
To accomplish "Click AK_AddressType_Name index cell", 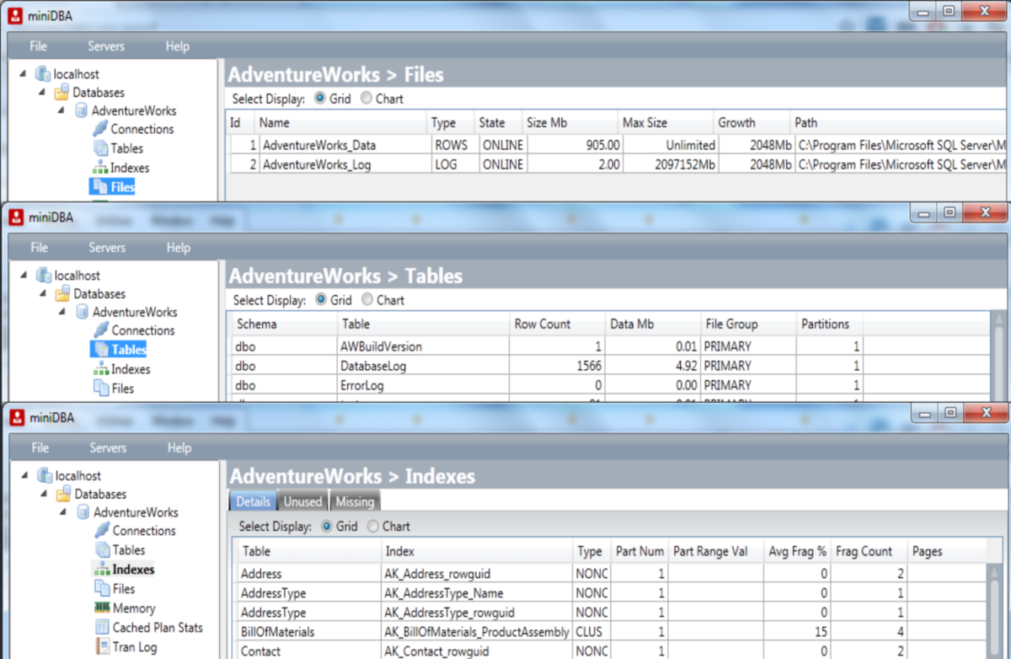I will point(477,593).
